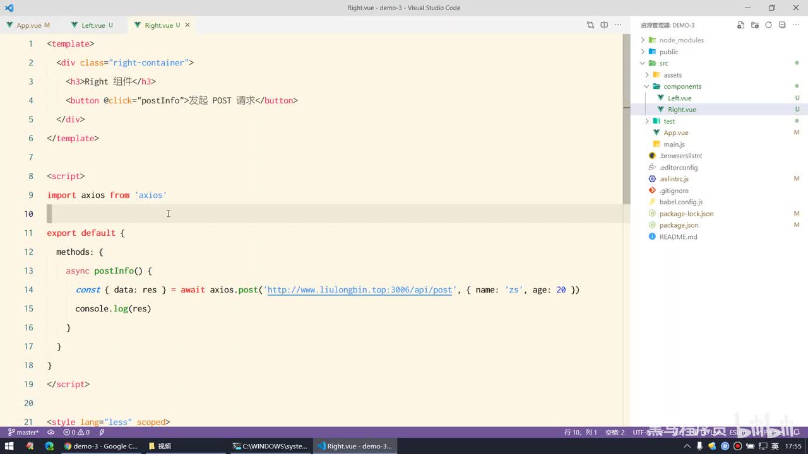Open main.js in the Explorer

[x=674, y=144]
